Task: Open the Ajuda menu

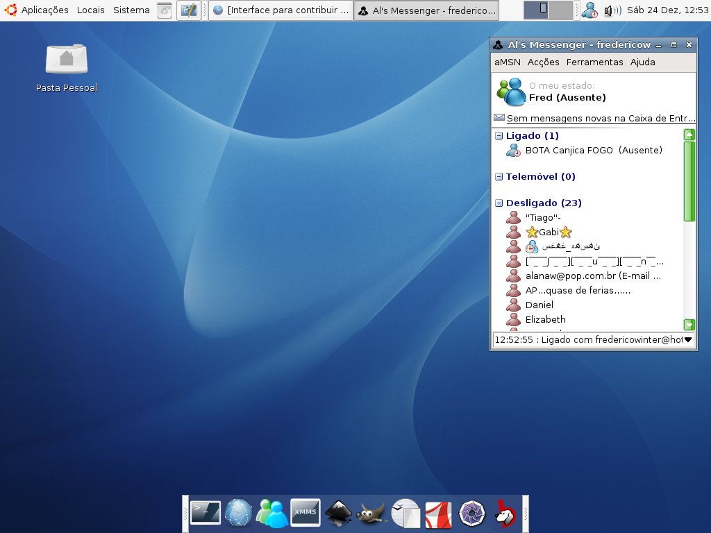Action: [x=642, y=62]
